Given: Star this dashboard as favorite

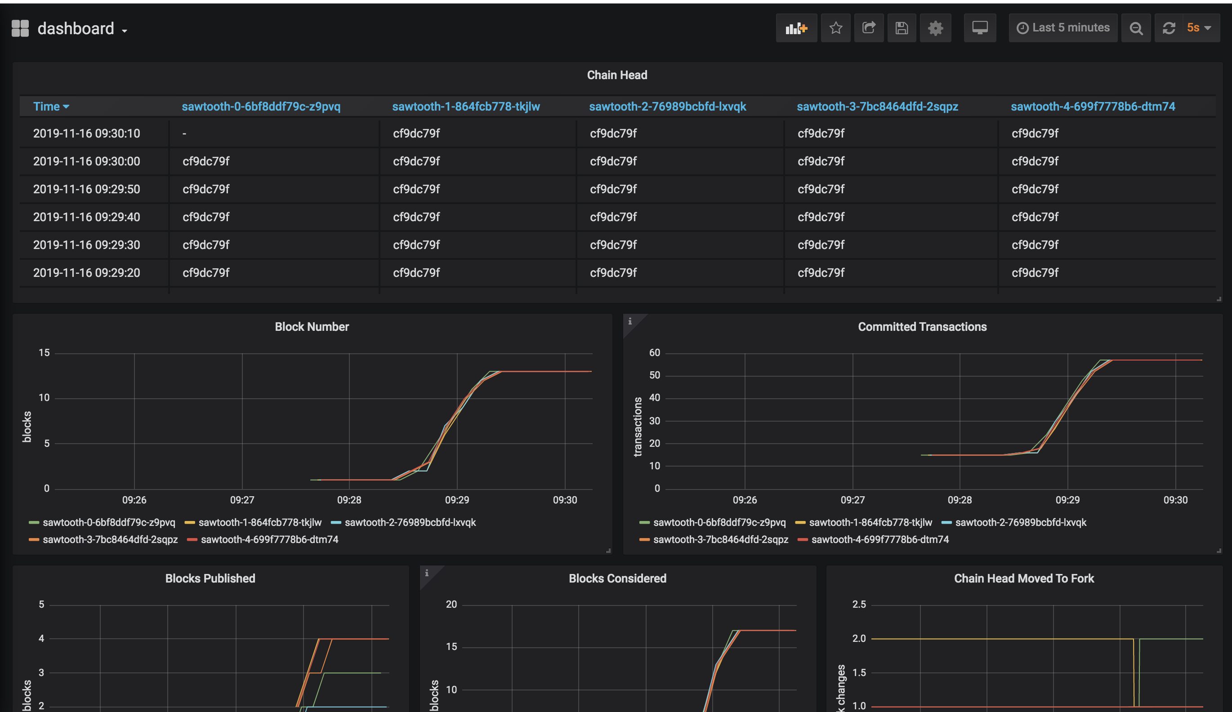Looking at the screenshot, I should [835, 28].
